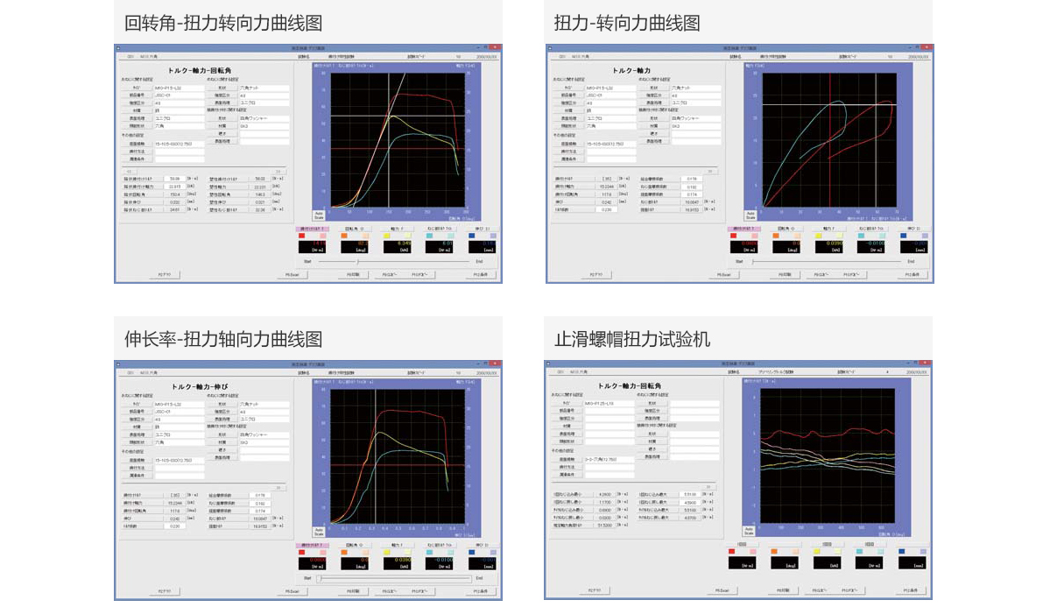This screenshot has width=1050, height=607.
Task: Click the [mm] readout in the 伸长率-扭力轴向力 window
Action: [x=483, y=563]
